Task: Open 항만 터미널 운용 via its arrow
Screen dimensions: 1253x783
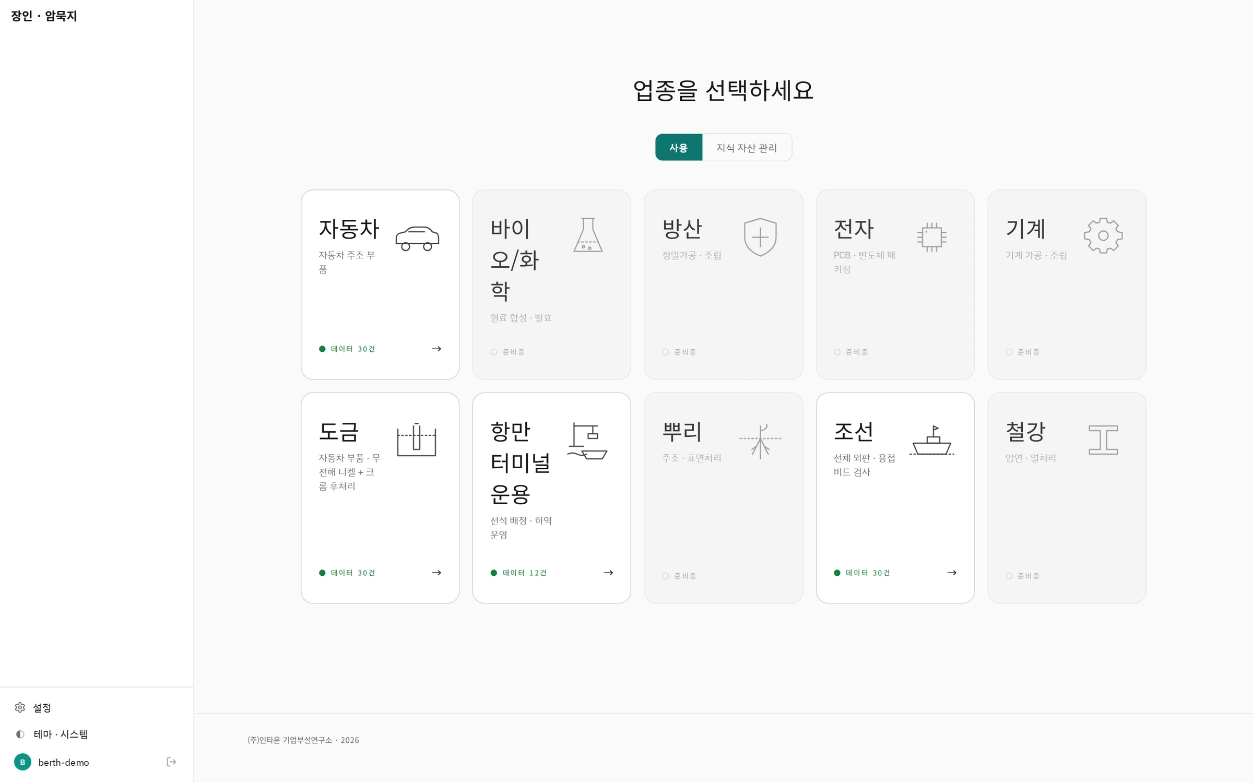Action: click(608, 573)
